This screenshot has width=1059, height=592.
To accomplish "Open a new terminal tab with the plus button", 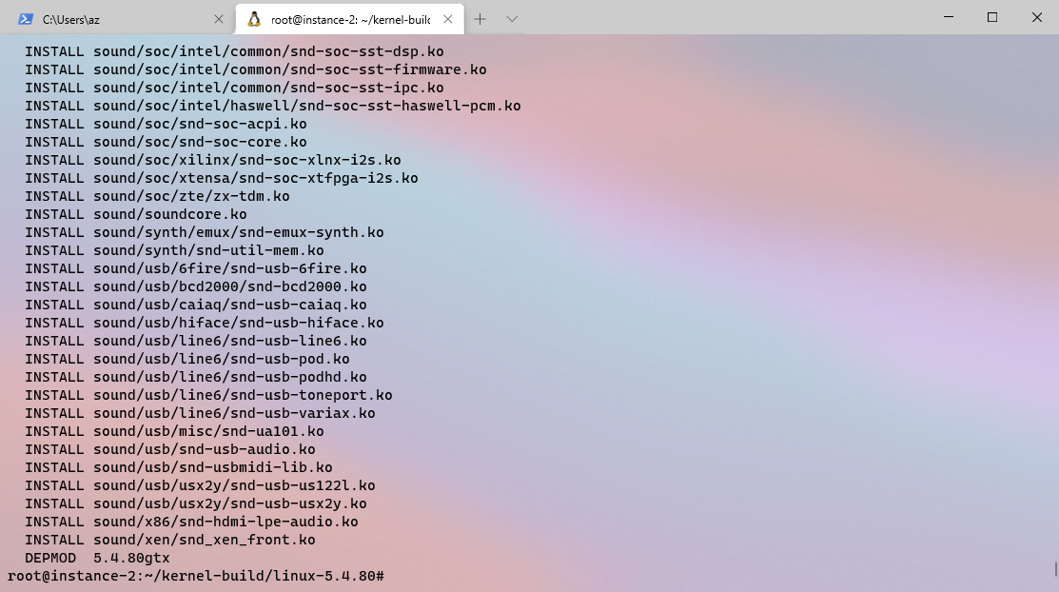I will [480, 18].
